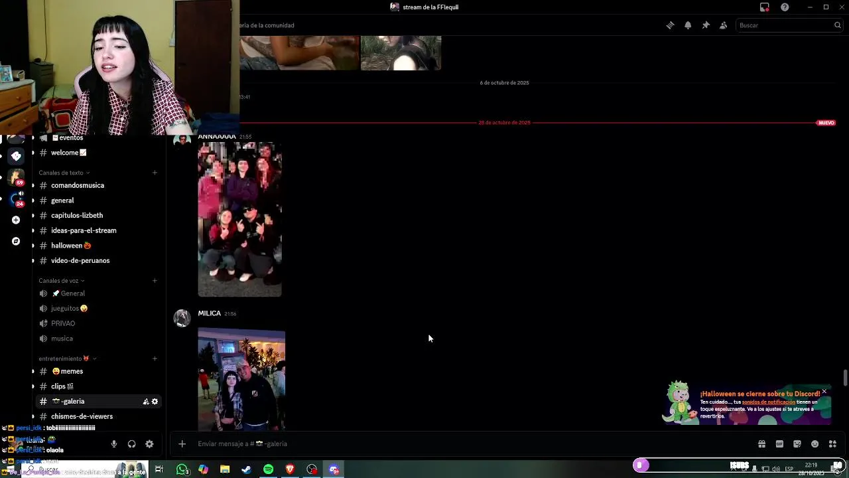Toggle the member list icon
Screen dimensions: 849x478
click(x=723, y=25)
